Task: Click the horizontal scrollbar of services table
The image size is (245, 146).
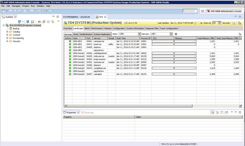Action: [129, 106]
